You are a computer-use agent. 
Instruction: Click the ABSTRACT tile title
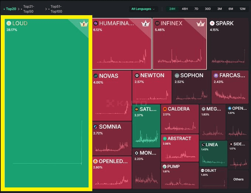pyautogui.click(x=179, y=139)
